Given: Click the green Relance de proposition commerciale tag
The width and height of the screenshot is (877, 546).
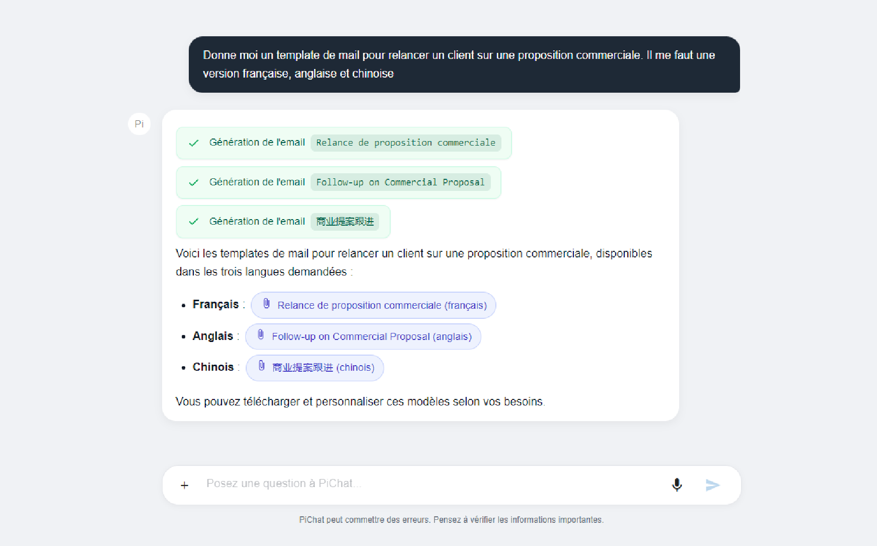Looking at the screenshot, I should [x=405, y=143].
